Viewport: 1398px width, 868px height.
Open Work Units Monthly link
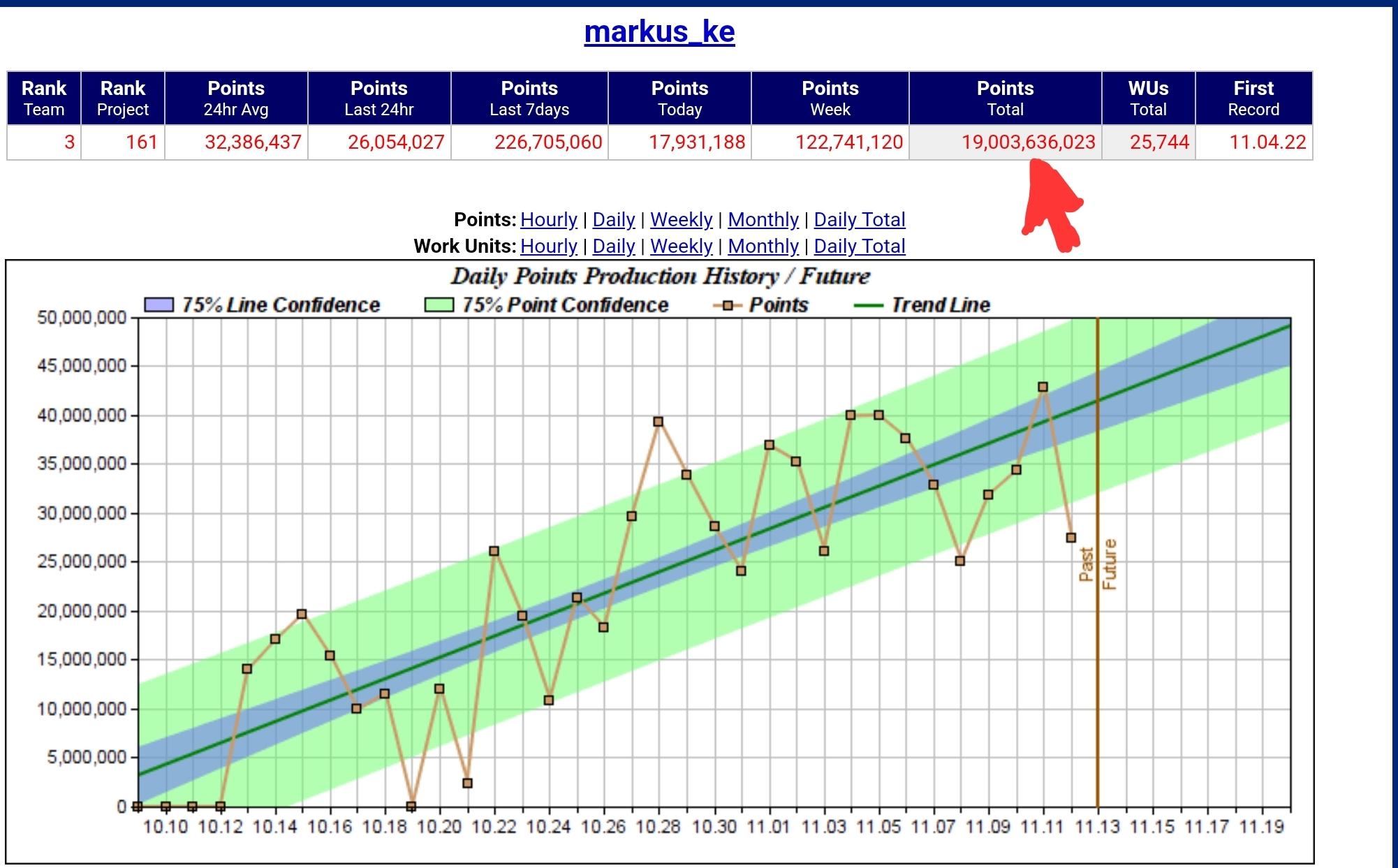763,246
